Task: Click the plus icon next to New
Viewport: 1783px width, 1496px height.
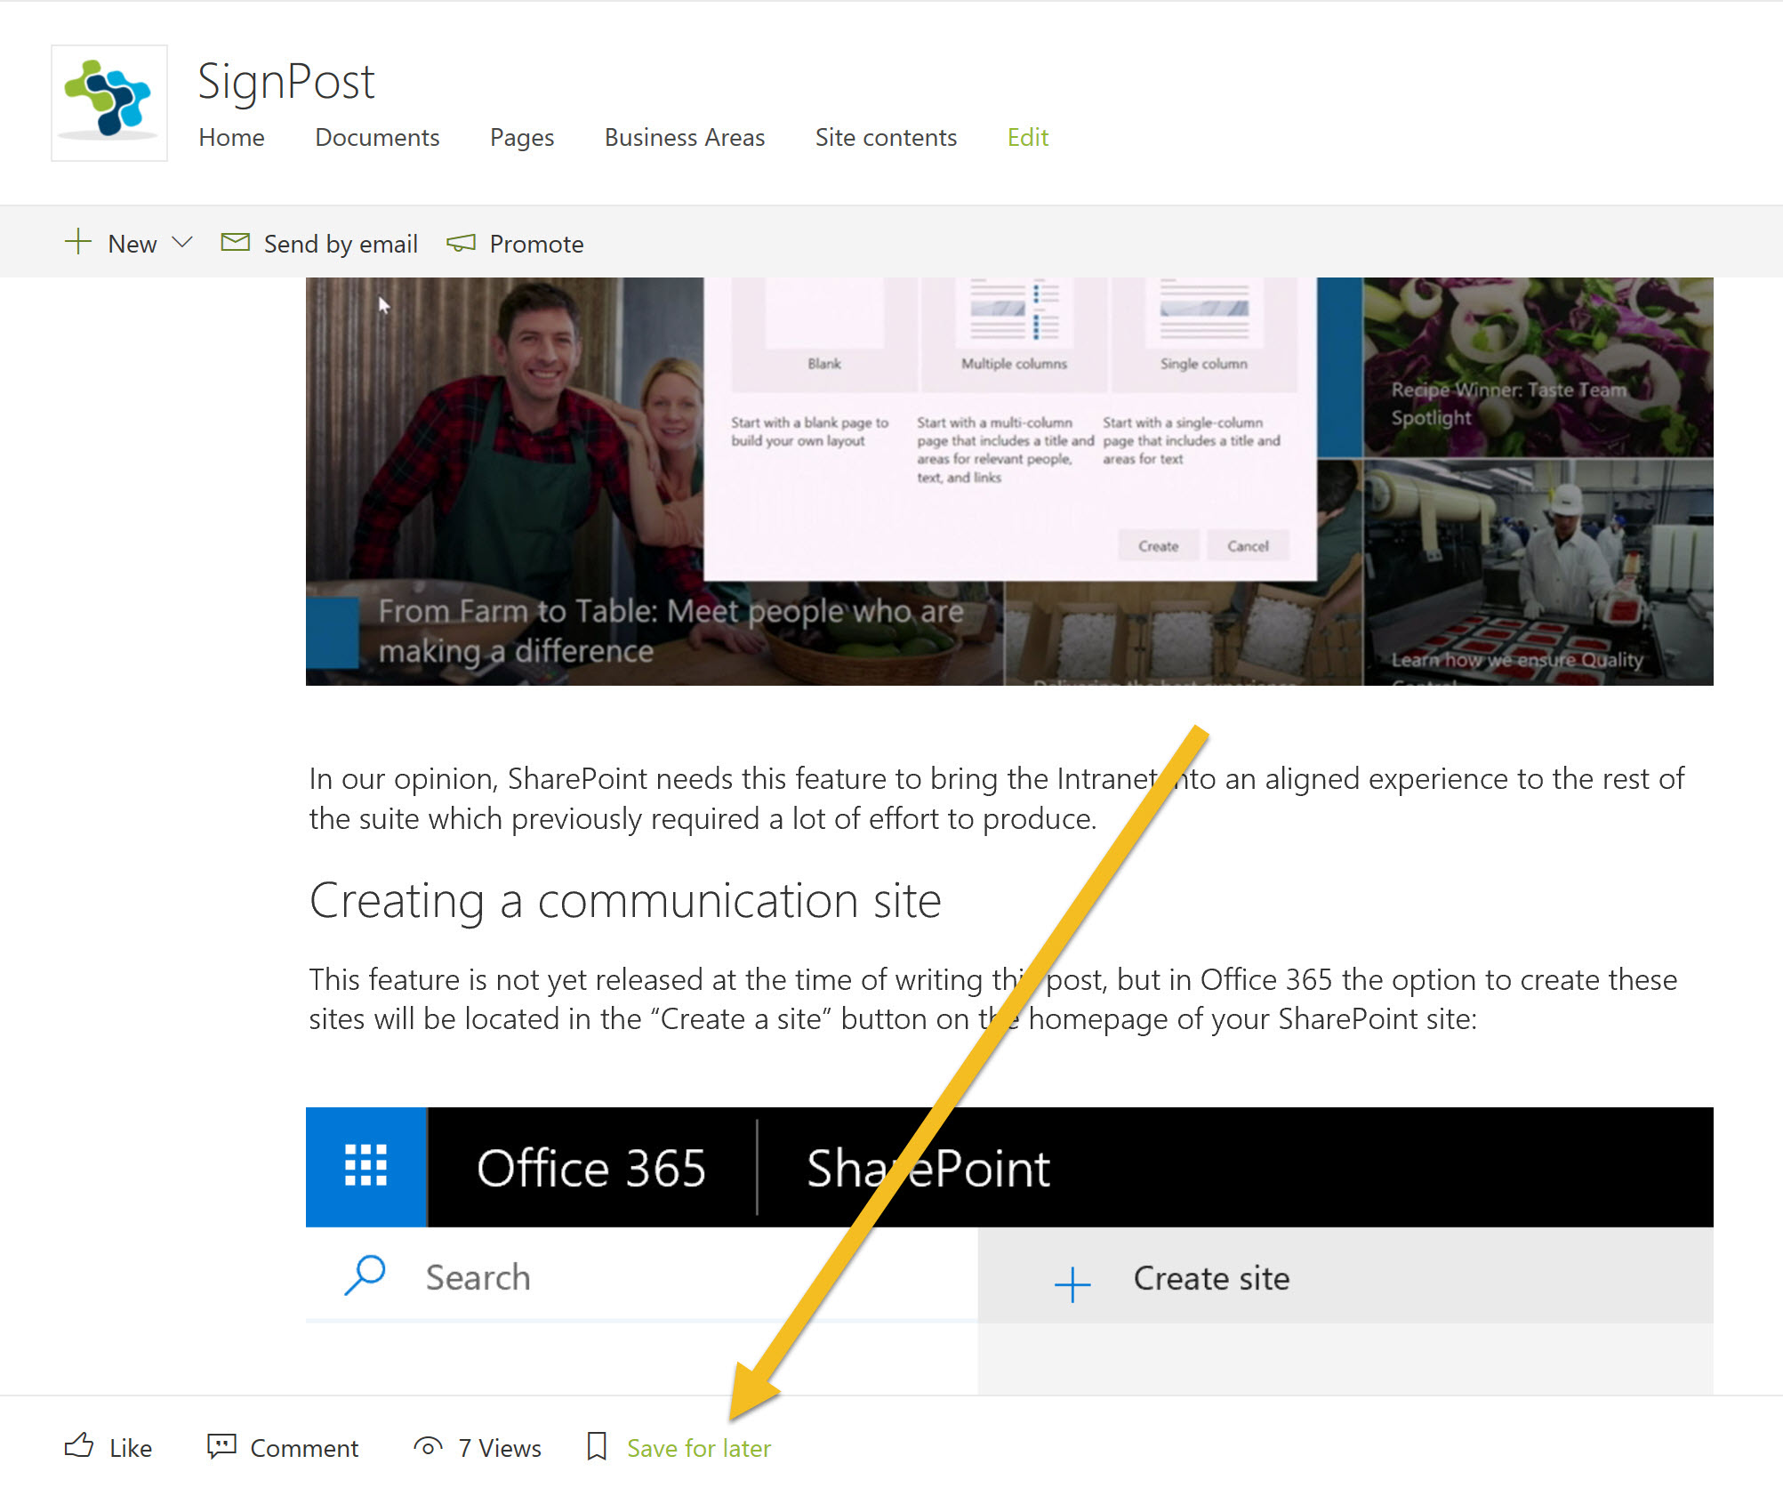Action: [78, 242]
